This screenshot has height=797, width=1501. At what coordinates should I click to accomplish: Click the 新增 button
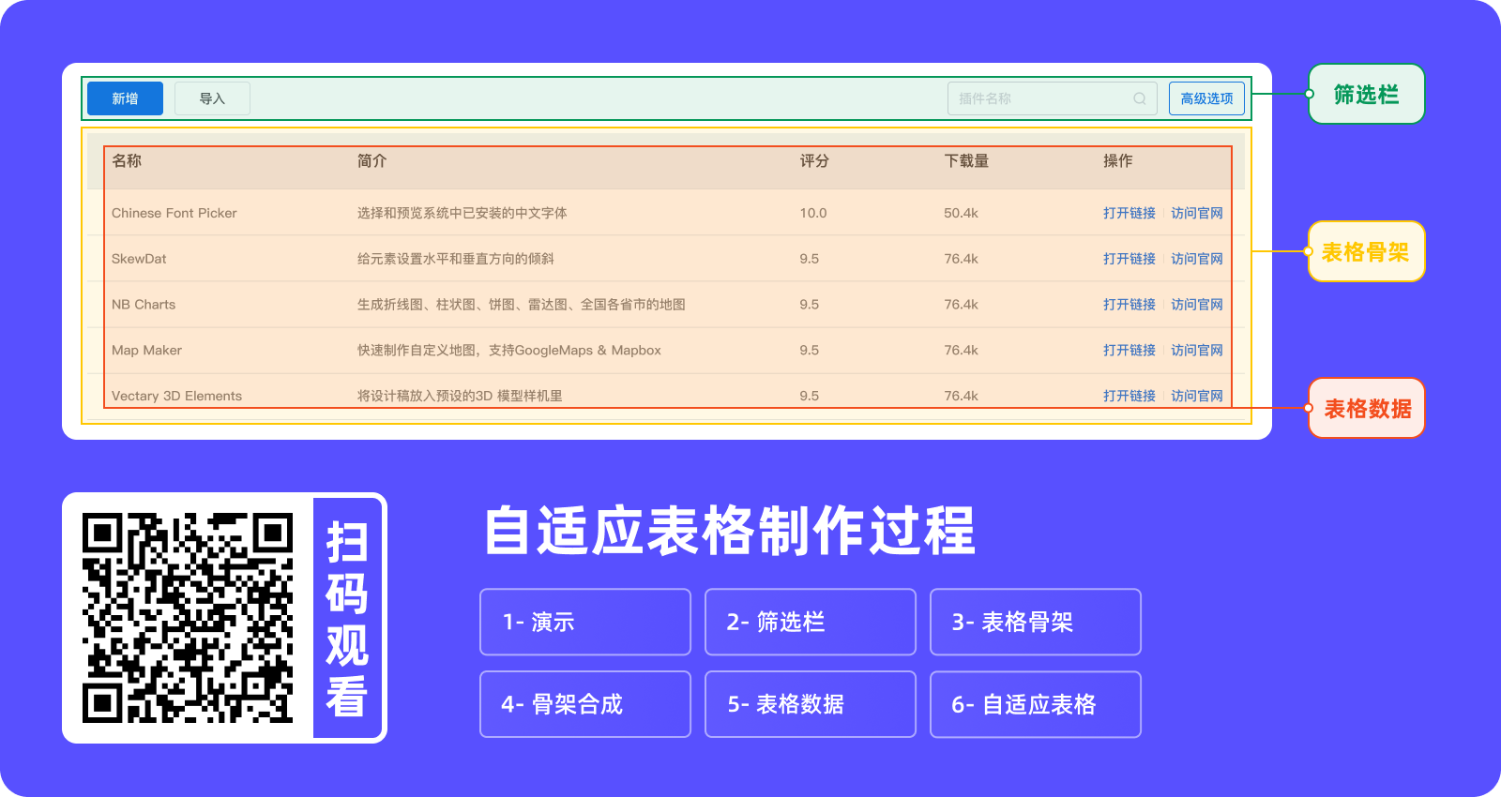(x=125, y=98)
